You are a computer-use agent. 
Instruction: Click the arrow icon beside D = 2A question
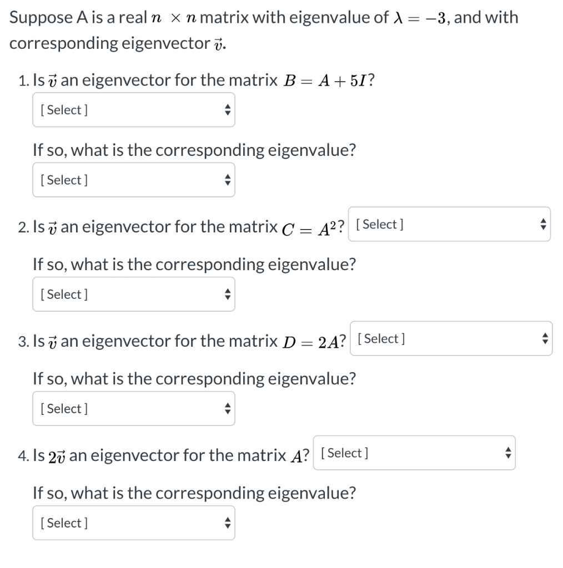(x=544, y=338)
